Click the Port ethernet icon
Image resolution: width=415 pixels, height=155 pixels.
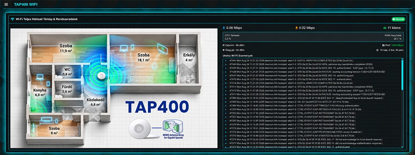[x=383, y=45]
